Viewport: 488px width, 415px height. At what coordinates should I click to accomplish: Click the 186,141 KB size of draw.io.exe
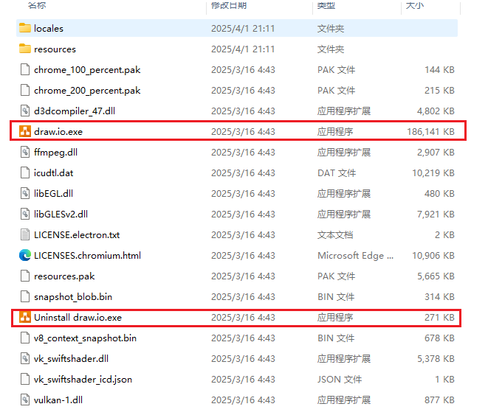pyautogui.click(x=430, y=132)
